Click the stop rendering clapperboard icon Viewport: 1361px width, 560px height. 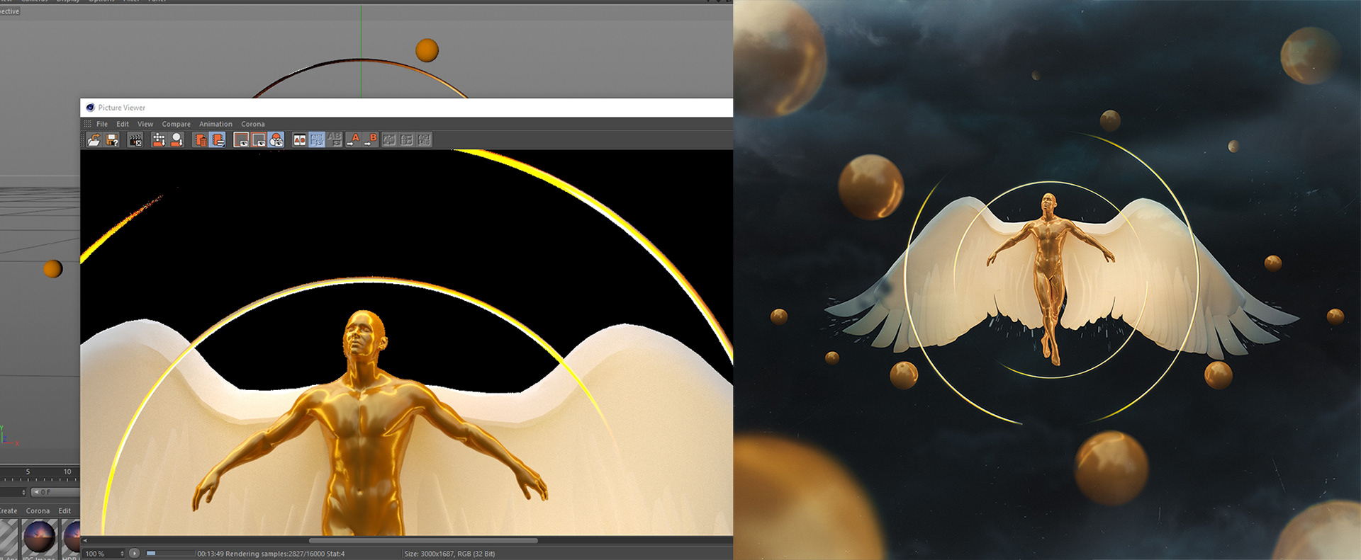click(x=135, y=140)
